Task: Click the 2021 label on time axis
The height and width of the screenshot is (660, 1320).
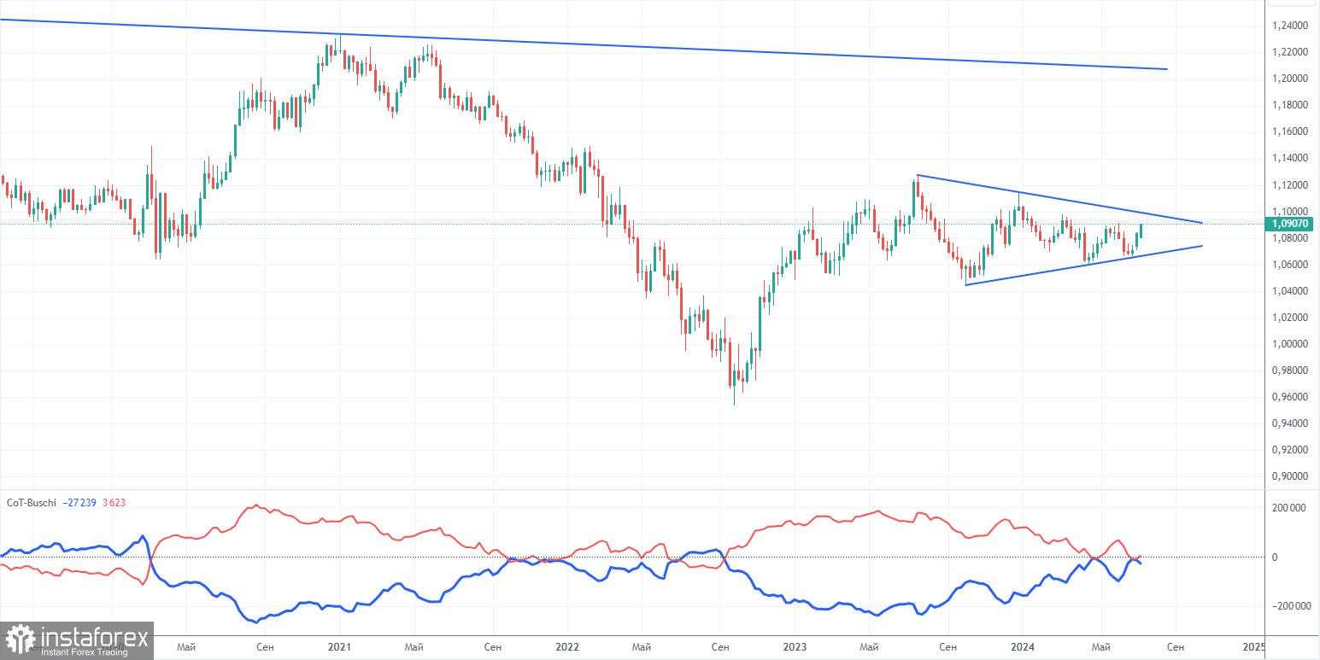Action: [x=340, y=647]
